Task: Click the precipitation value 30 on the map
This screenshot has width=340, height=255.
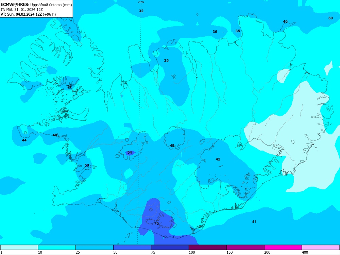Action: coord(330,18)
